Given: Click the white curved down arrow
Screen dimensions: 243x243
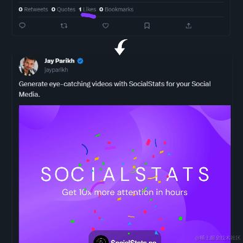Looking at the screenshot, I should [x=121, y=47].
